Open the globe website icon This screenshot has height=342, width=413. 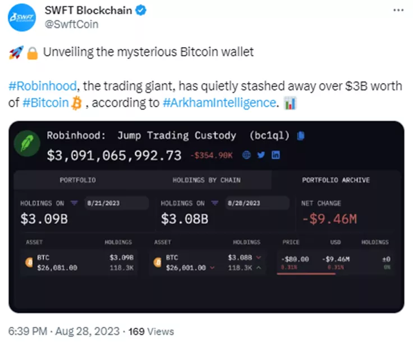click(246, 156)
